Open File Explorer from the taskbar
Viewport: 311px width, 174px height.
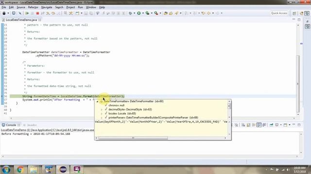point(34,170)
